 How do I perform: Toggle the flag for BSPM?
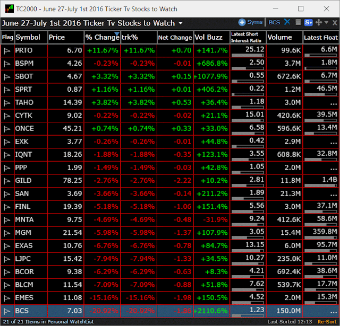(7, 64)
